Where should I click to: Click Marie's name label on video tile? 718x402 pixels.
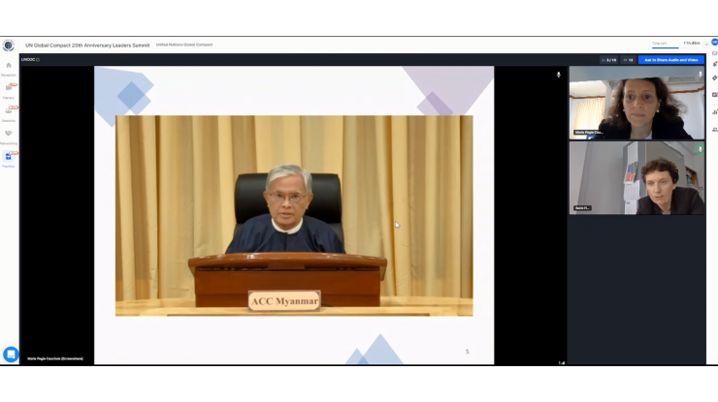tap(589, 132)
